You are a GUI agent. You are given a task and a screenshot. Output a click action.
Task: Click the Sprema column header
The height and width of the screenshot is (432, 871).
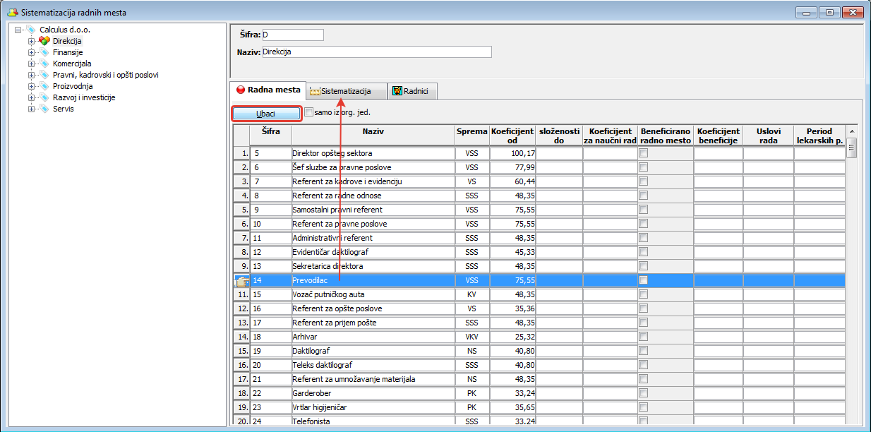471,136
